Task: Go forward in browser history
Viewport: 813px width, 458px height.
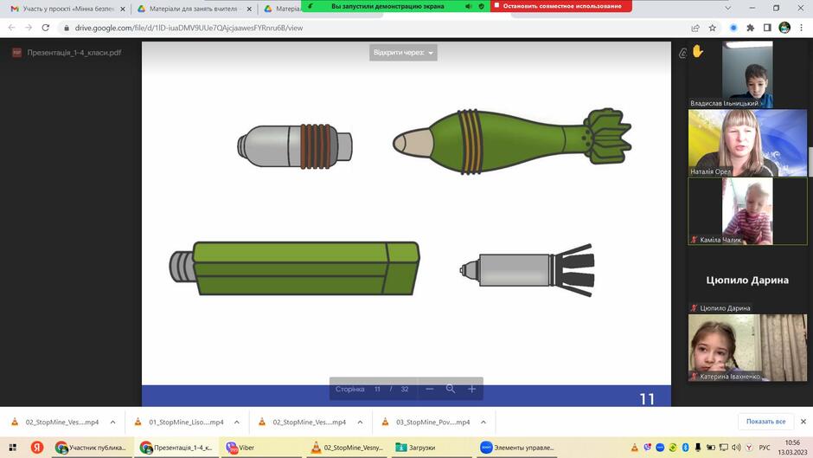Action: click(x=29, y=28)
